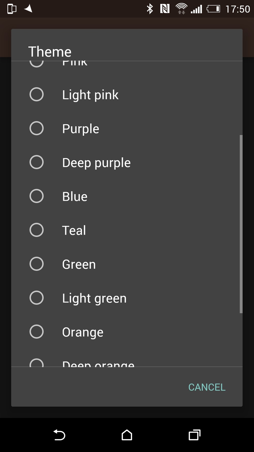Choose the Orange theme radio button
Image resolution: width=254 pixels, height=452 pixels.
[37, 332]
